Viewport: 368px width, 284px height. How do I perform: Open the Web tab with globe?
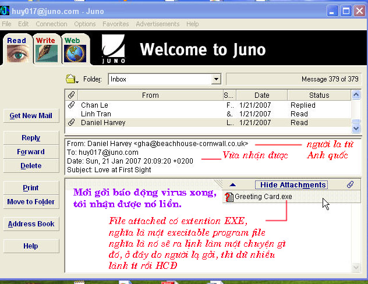(x=75, y=49)
